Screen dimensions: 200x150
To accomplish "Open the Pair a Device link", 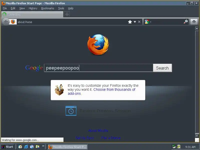I will coord(111,138).
